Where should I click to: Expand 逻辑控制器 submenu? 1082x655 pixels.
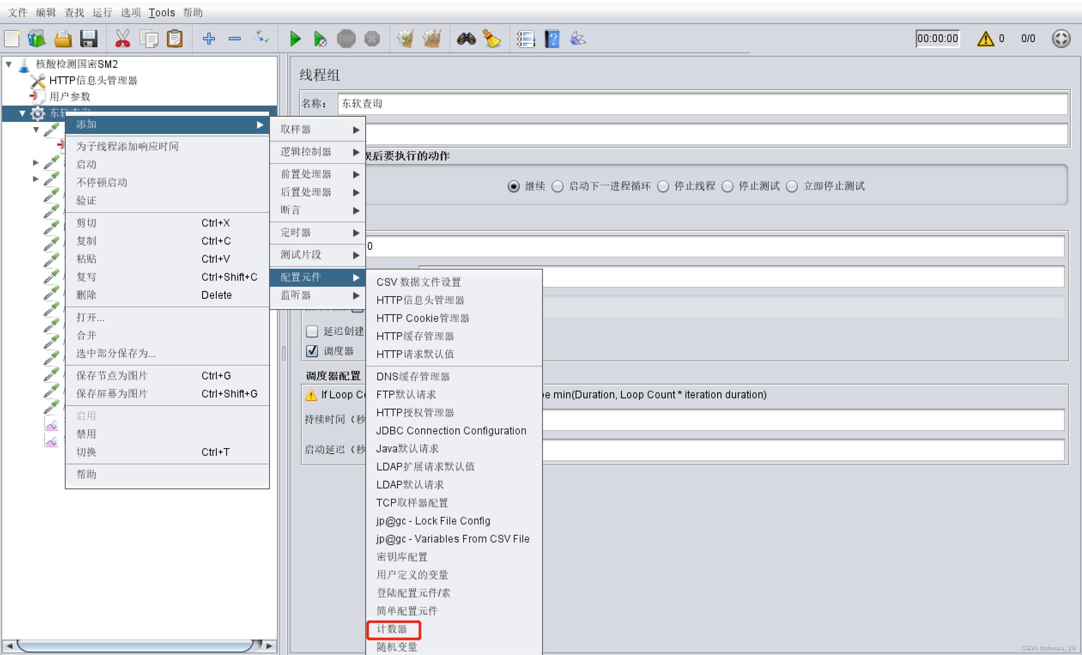pyautogui.click(x=318, y=152)
